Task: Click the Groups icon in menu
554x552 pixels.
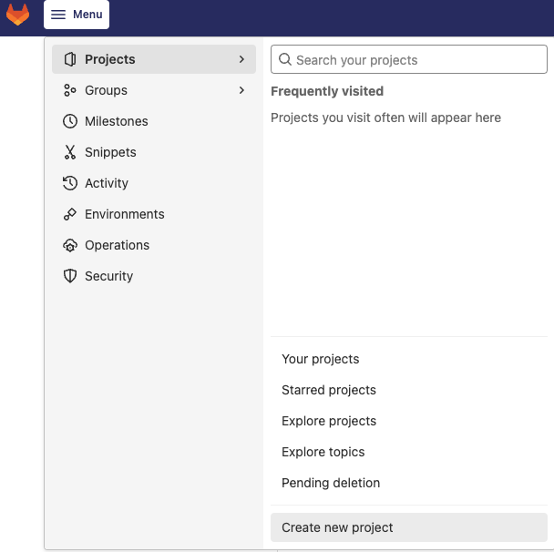Action: tap(70, 90)
